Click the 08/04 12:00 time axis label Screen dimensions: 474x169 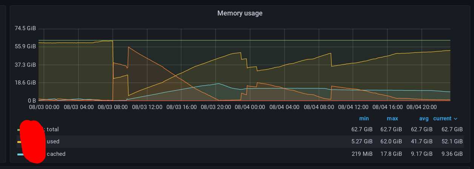point(353,107)
